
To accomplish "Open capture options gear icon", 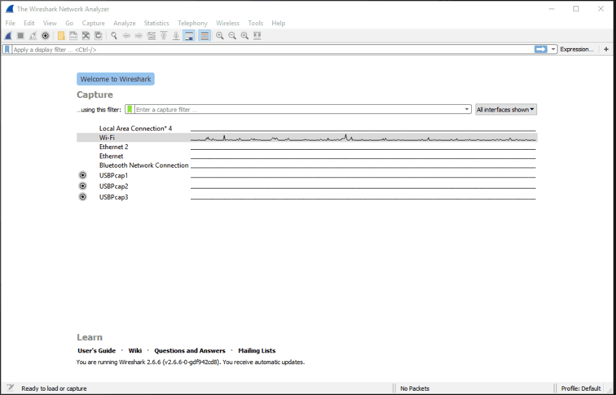I will coord(46,36).
